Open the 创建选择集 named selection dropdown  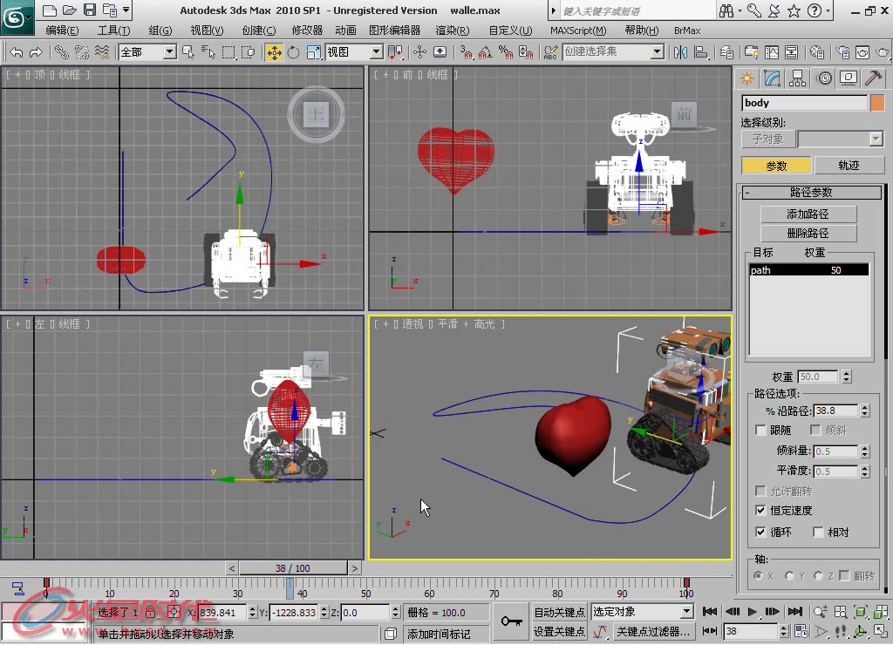click(x=658, y=52)
